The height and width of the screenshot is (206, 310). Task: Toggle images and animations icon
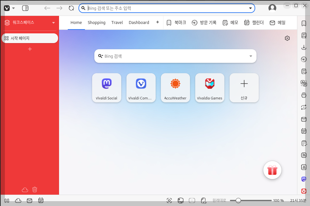tap(181, 201)
